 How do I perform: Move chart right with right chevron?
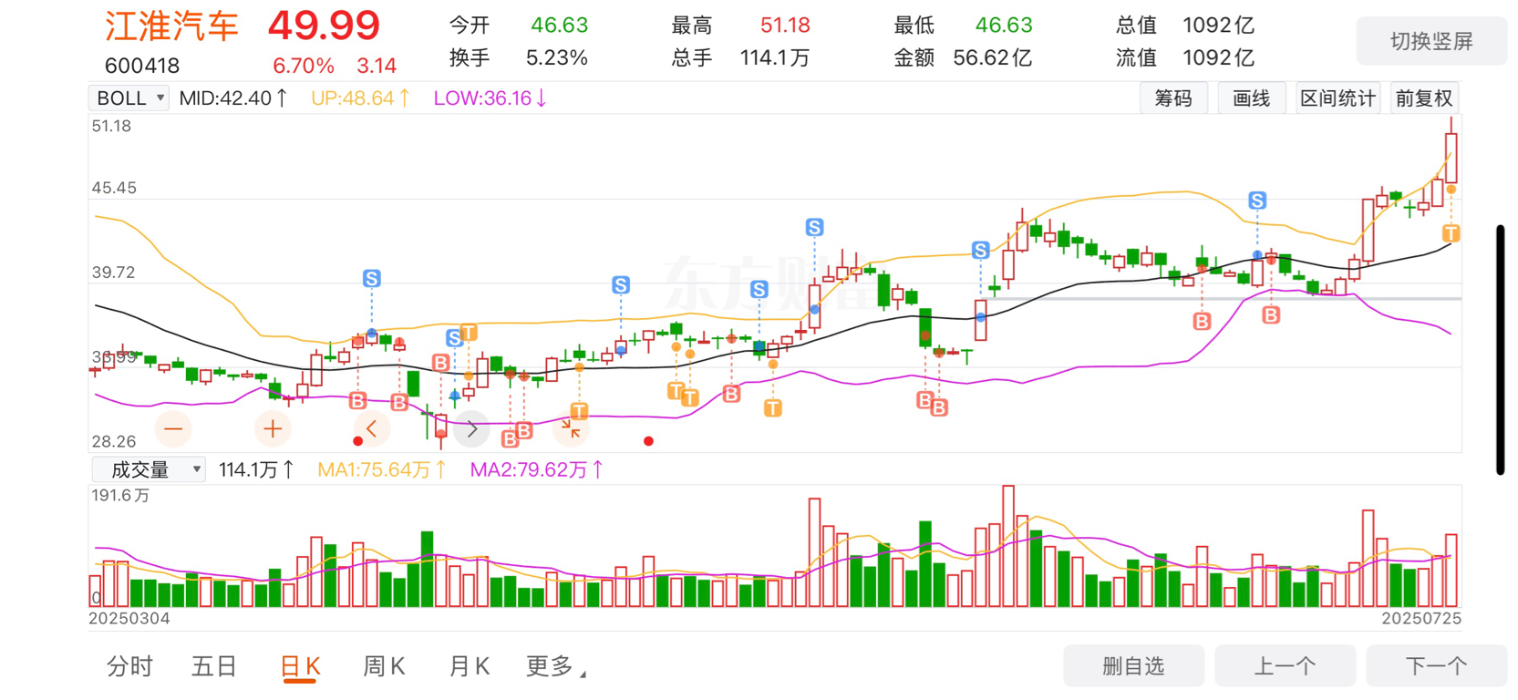coord(471,428)
